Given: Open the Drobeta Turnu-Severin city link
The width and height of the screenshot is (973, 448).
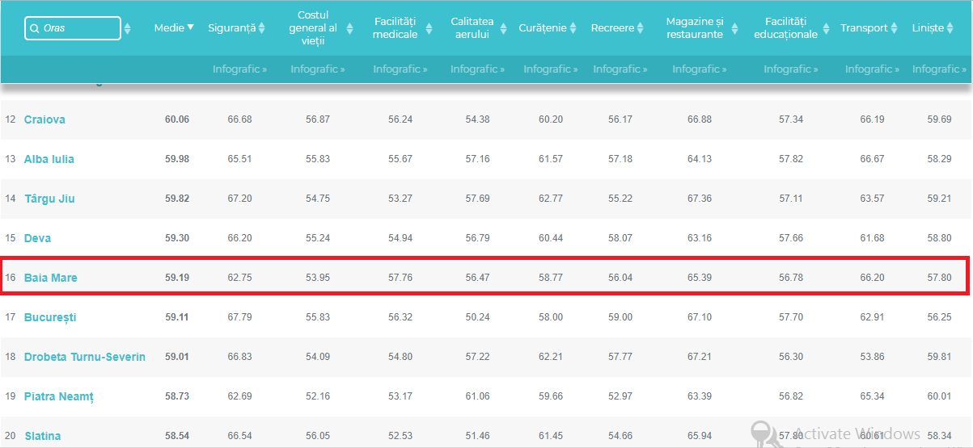Looking at the screenshot, I should coord(85,358).
